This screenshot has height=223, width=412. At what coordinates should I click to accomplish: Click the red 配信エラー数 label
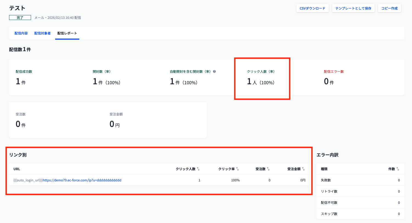tap(334, 71)
